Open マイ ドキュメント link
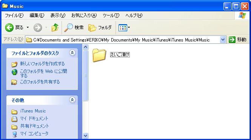The image size is (251, 140). pos(34,118)
